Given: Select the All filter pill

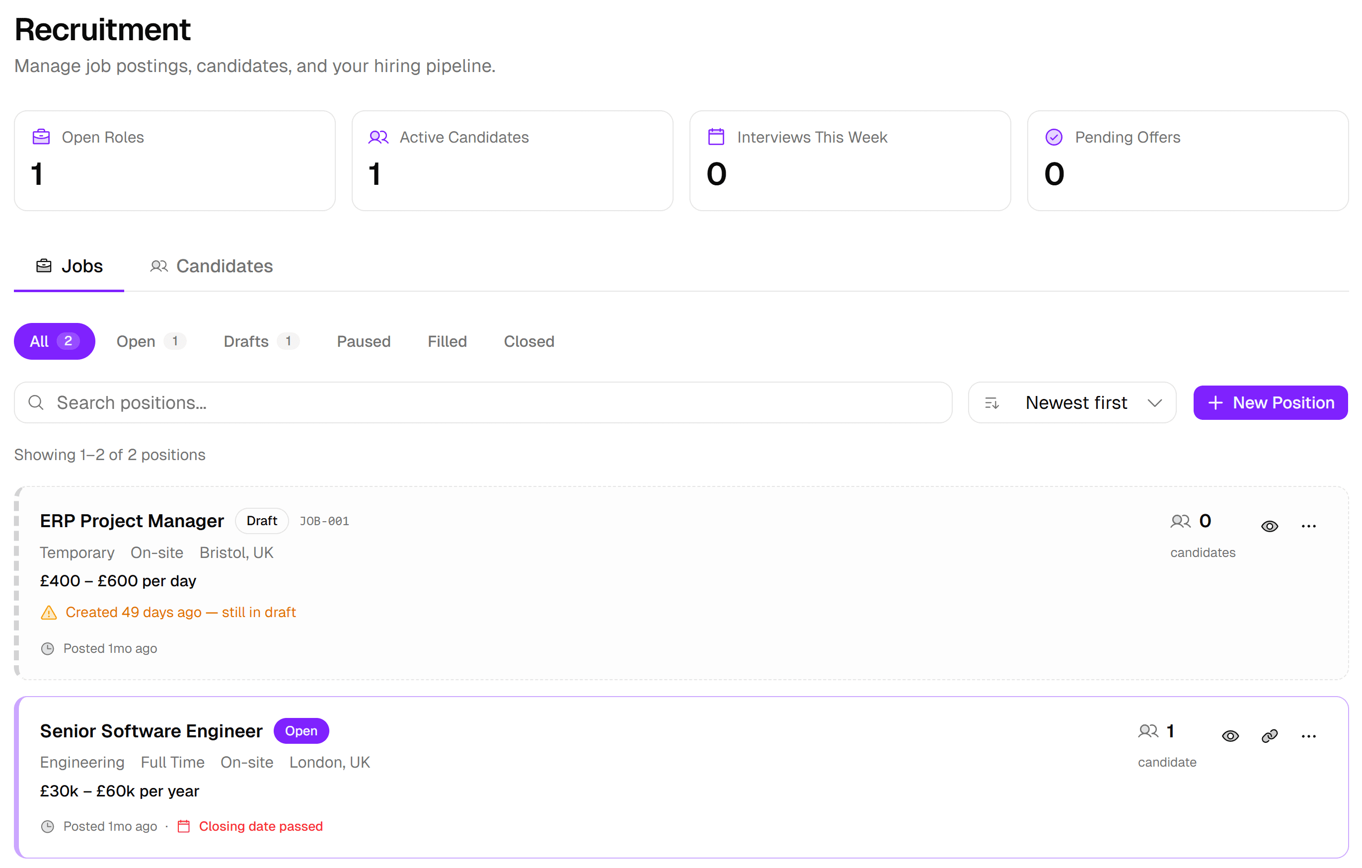Looking at the screenshot, I should [x=54, y=341].
